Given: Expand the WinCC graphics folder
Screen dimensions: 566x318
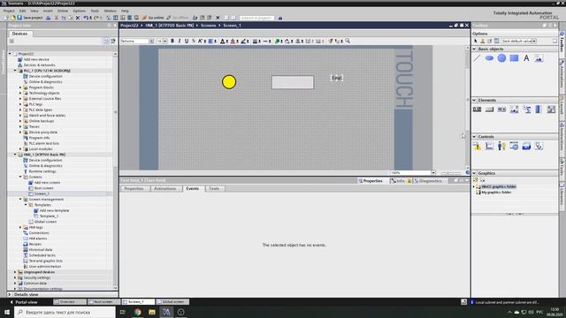Looking at the screenshot, I should click(x=474, y=186).
